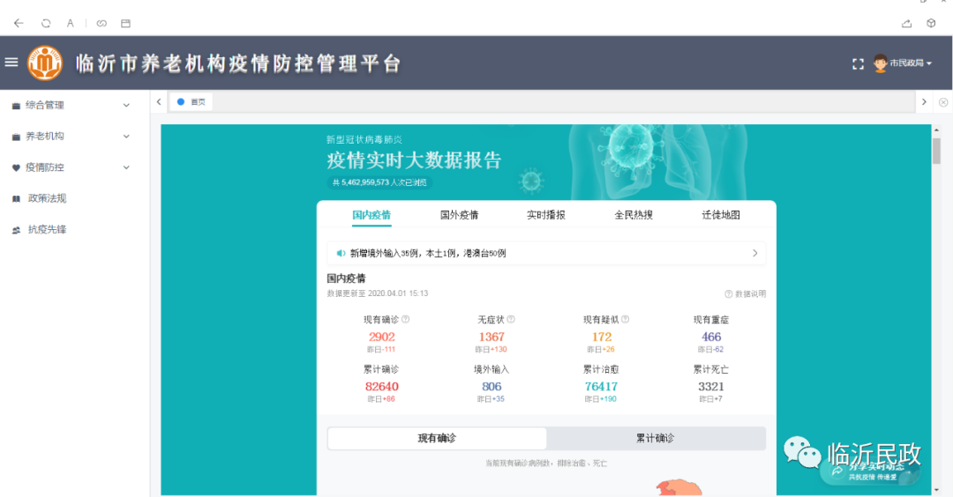Image resolution: width=953 pixels, height=497 pixels.
Task: Switch map view to 现有确诊
Action: [437, 438]
